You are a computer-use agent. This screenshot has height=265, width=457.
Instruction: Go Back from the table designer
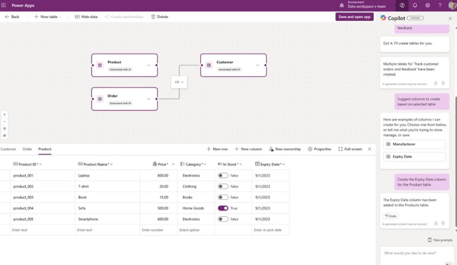12,17
